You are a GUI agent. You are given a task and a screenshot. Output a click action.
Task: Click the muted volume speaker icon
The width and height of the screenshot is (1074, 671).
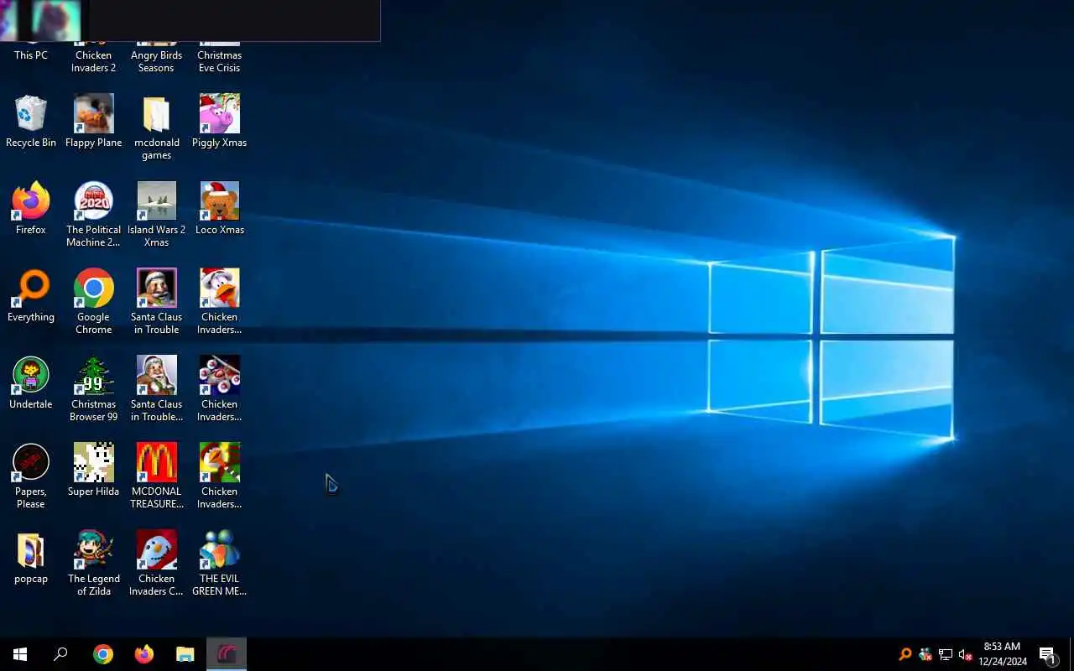pyautogui.click(x=965, y=654)
